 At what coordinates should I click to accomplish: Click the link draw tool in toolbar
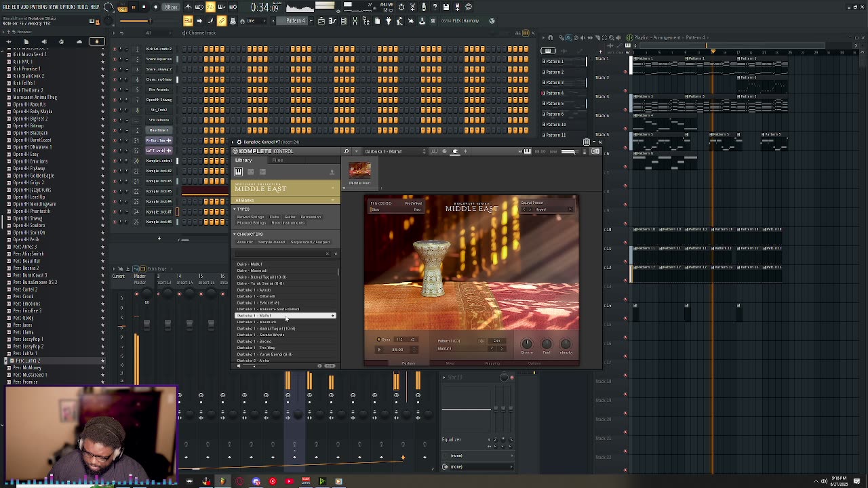(x=222, y=21)
